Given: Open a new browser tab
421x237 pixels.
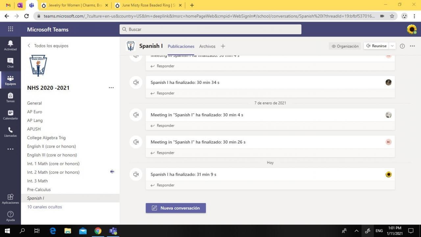Looking at the screenshot, I should [192, 5].
